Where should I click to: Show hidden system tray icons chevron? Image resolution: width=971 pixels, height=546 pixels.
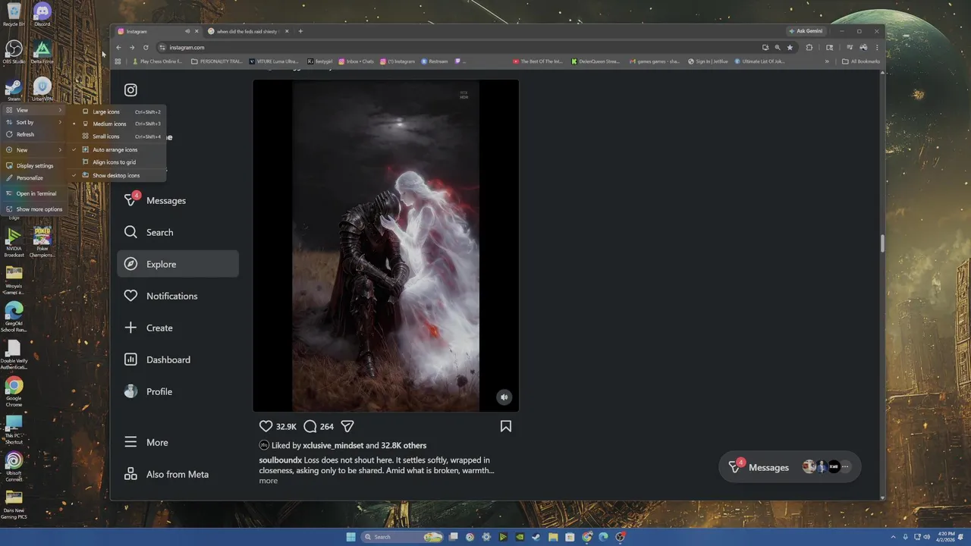click(894, 537)
